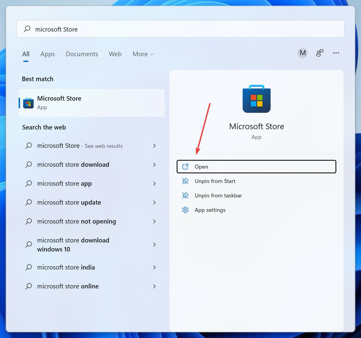The height and width of the screenshot is (338, 361).
Task: Open the three-dot options menu
Action: point(336,53)
